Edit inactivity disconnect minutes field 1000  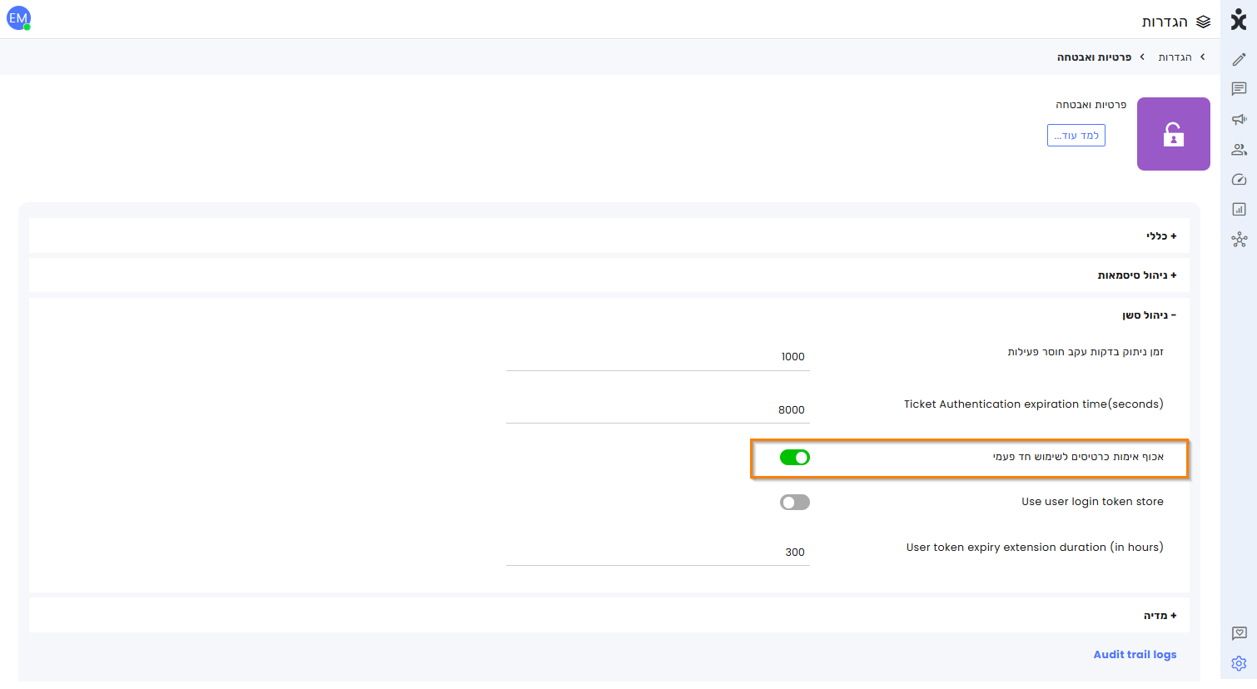[x=658, y=357]
